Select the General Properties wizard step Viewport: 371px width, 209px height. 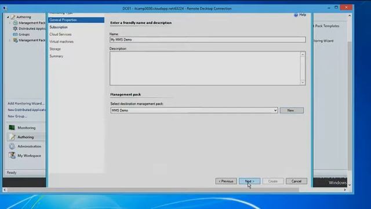[x=76, y=20]
